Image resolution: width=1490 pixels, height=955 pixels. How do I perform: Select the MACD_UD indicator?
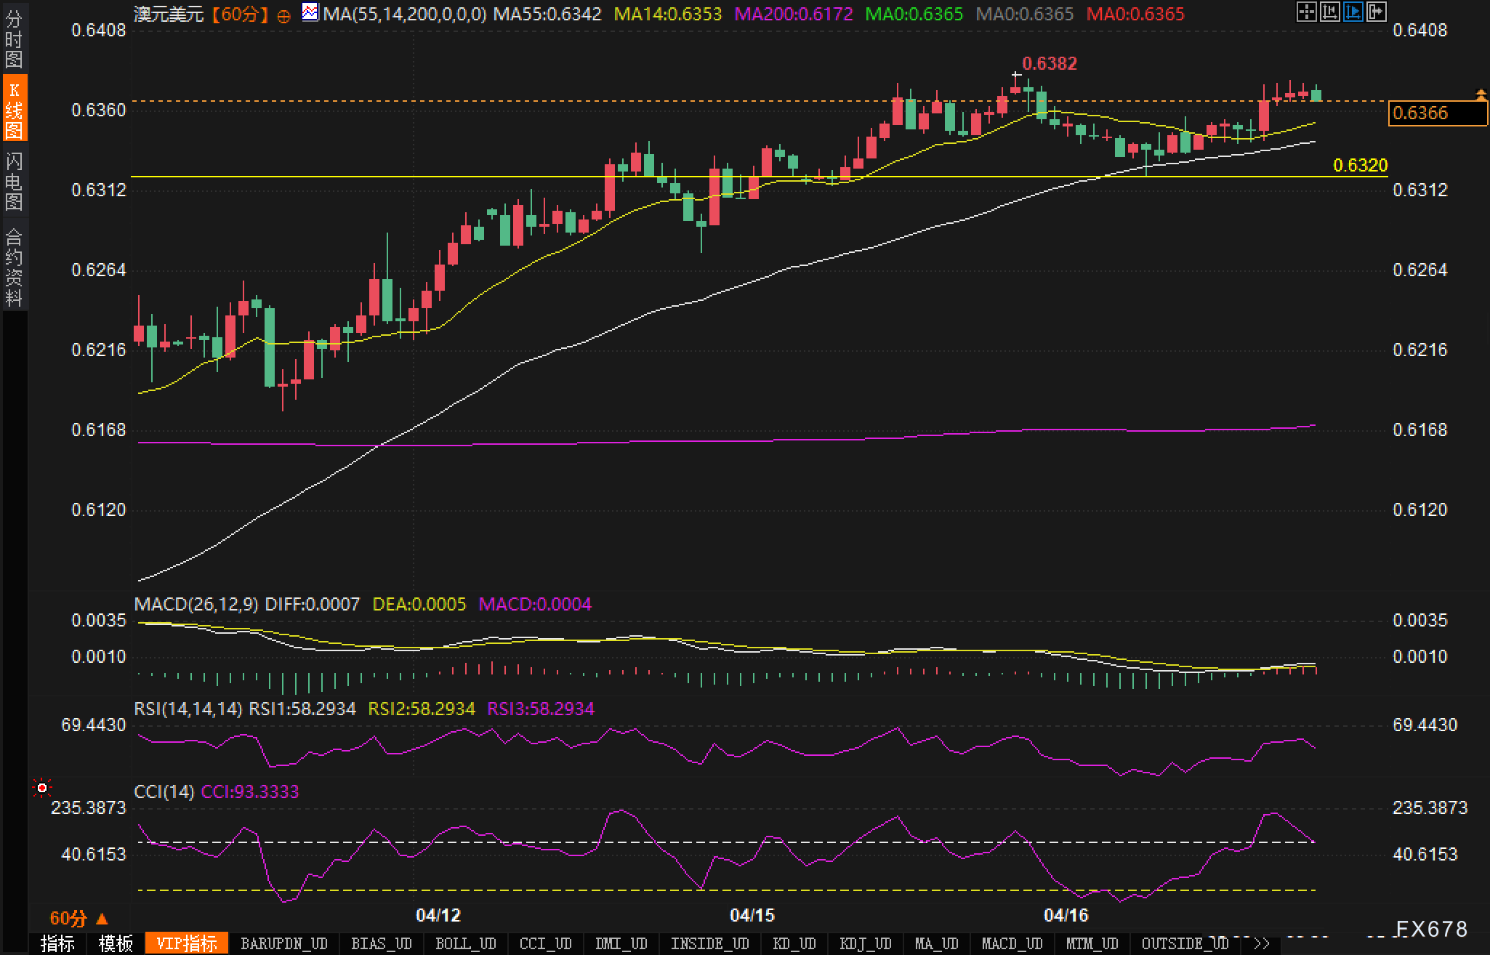click(x=1012, y=943)
